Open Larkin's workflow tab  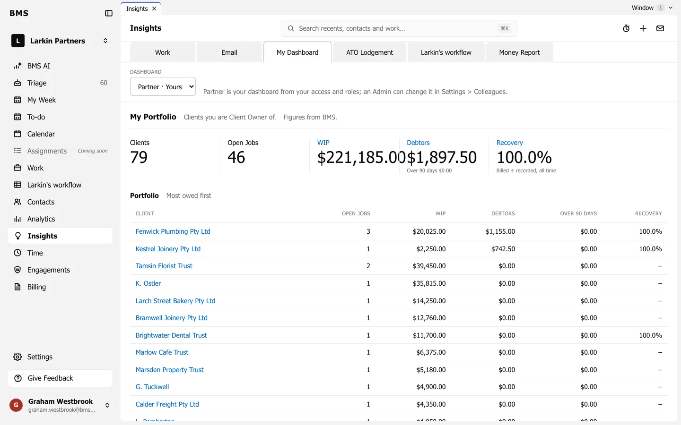(446, 52)
